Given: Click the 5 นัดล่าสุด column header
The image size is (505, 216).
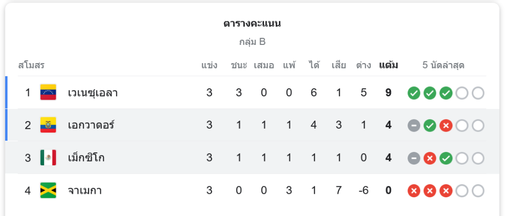Looking at the screenshot, I should (x=443, y=65).
